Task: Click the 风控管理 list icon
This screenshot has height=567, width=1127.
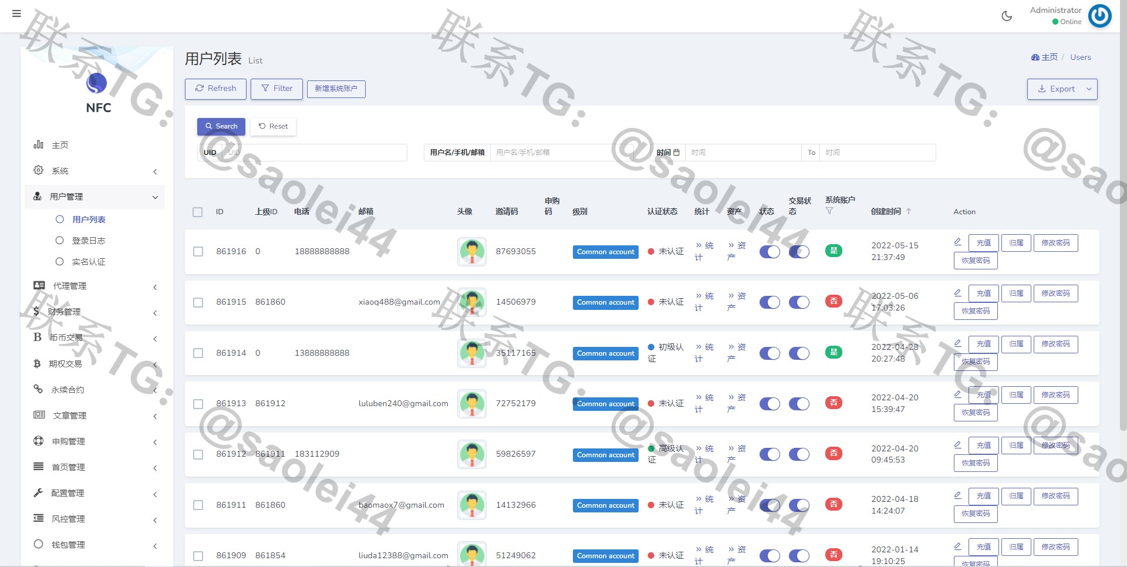Action: point(39,518)
